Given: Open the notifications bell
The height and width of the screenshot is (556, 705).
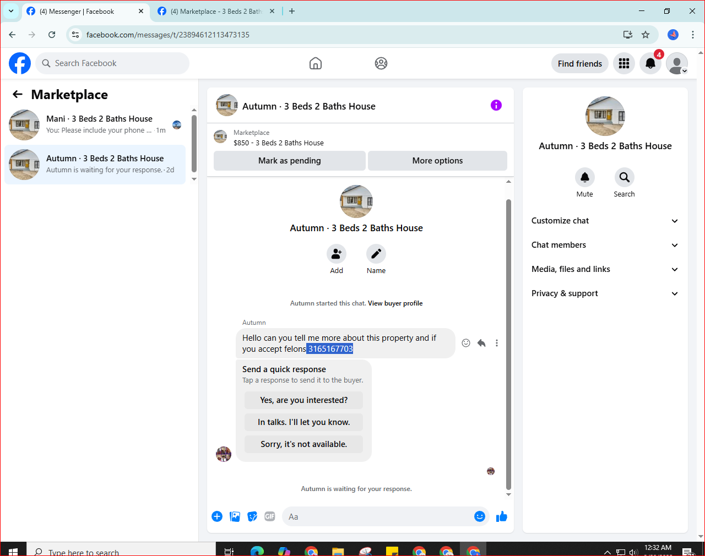Looking at the screenshot, I should click(650, 63).
